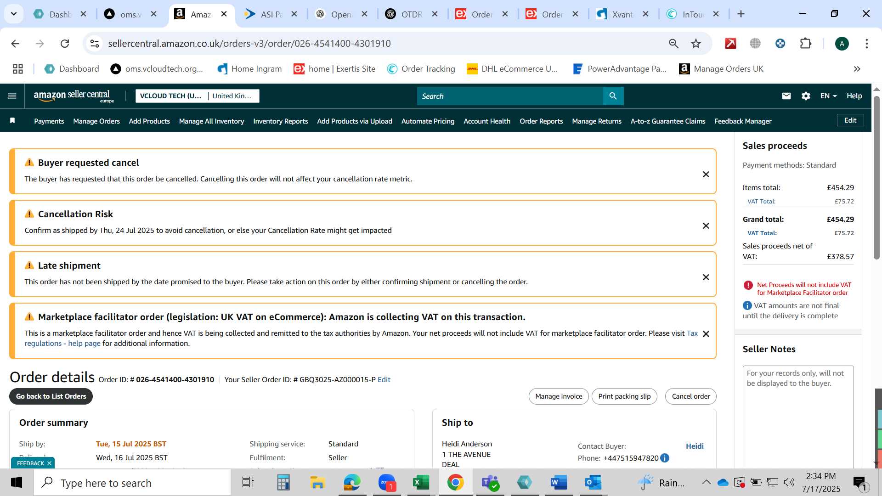
Task: Switch to the ASI Pa browser tab
Action: (271, 14)
